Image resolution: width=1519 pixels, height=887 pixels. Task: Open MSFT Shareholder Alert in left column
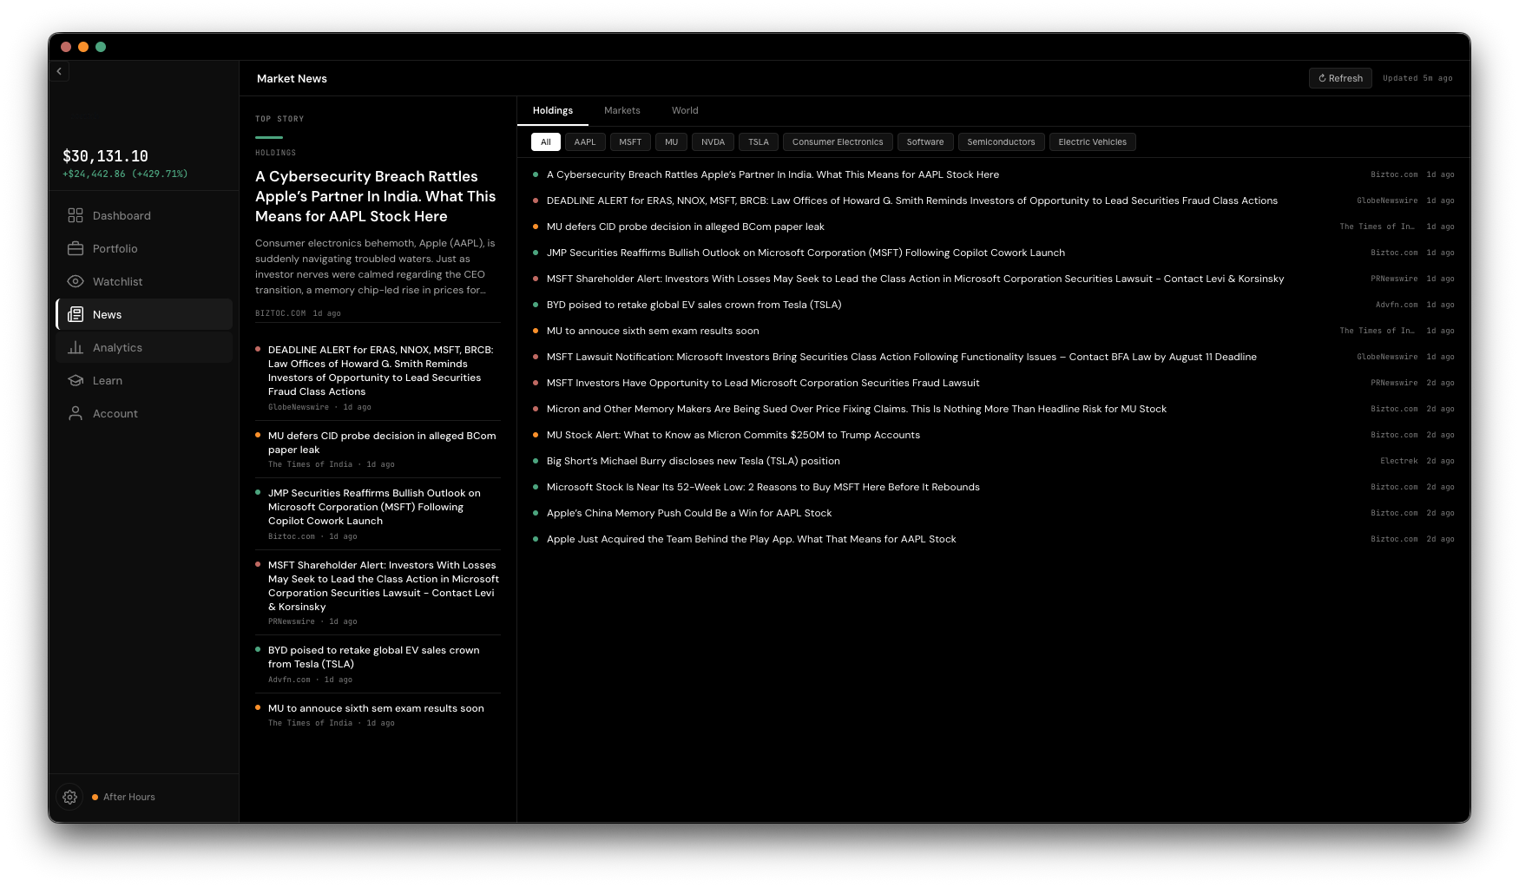tap(378, 593)
